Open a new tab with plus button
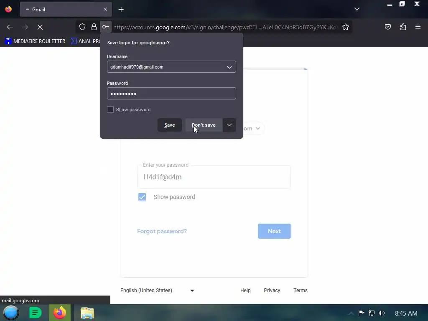Viewport: 428px width, 321px height. pos(121,10)
